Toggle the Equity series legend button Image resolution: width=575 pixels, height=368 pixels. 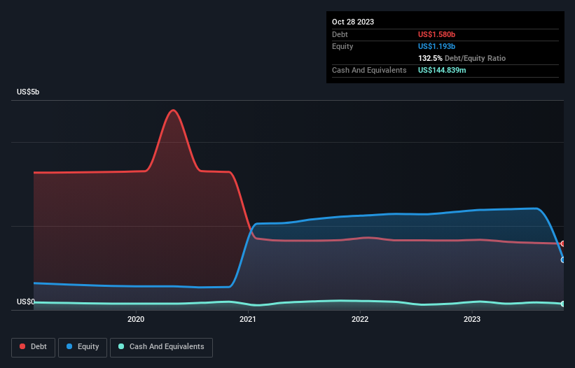pos(83,347)
